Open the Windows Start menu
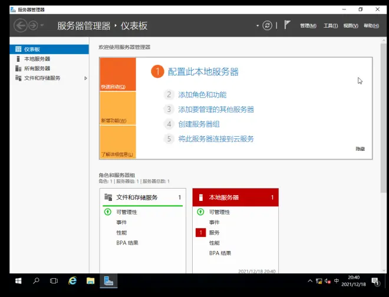The height and width of the screenshot is (297, 389). (x=18, y=281)
